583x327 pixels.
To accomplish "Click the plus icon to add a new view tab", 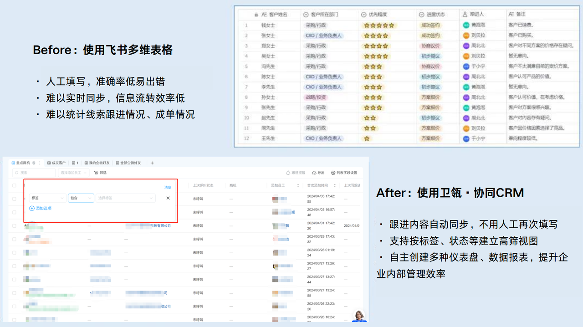I will click(x=152, y=163).
